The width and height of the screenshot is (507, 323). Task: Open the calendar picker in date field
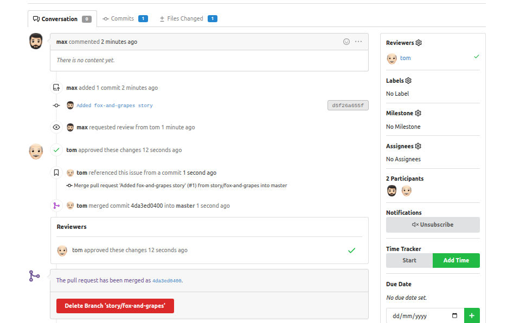pyautogui.click(x=454, y=315)
